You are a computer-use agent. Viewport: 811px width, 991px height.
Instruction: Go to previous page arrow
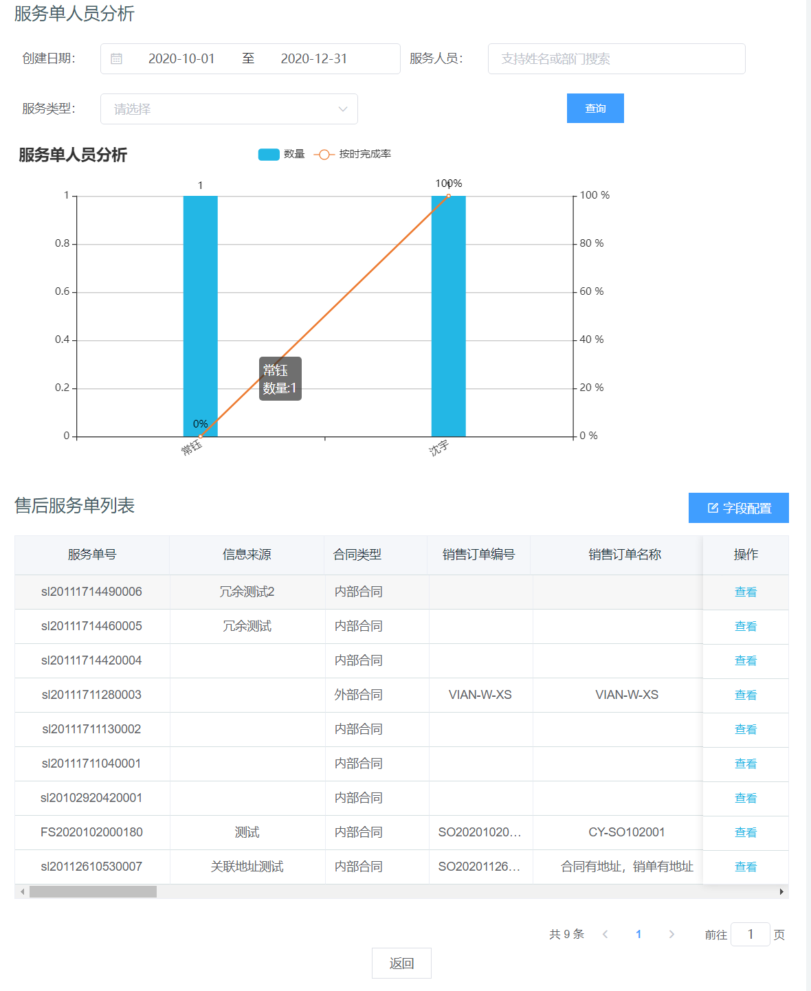(x=605, y=934)
